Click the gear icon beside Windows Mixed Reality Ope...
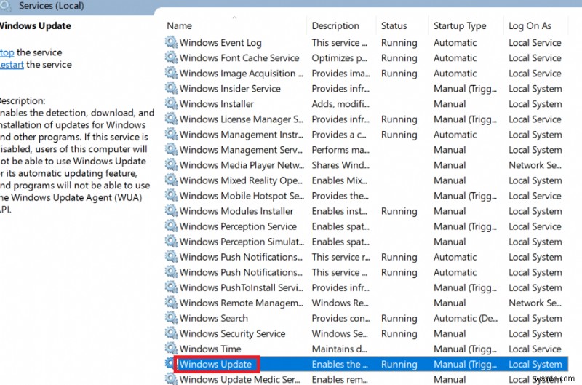The height and width of the screenshot is (385, 582). (171, 180)
